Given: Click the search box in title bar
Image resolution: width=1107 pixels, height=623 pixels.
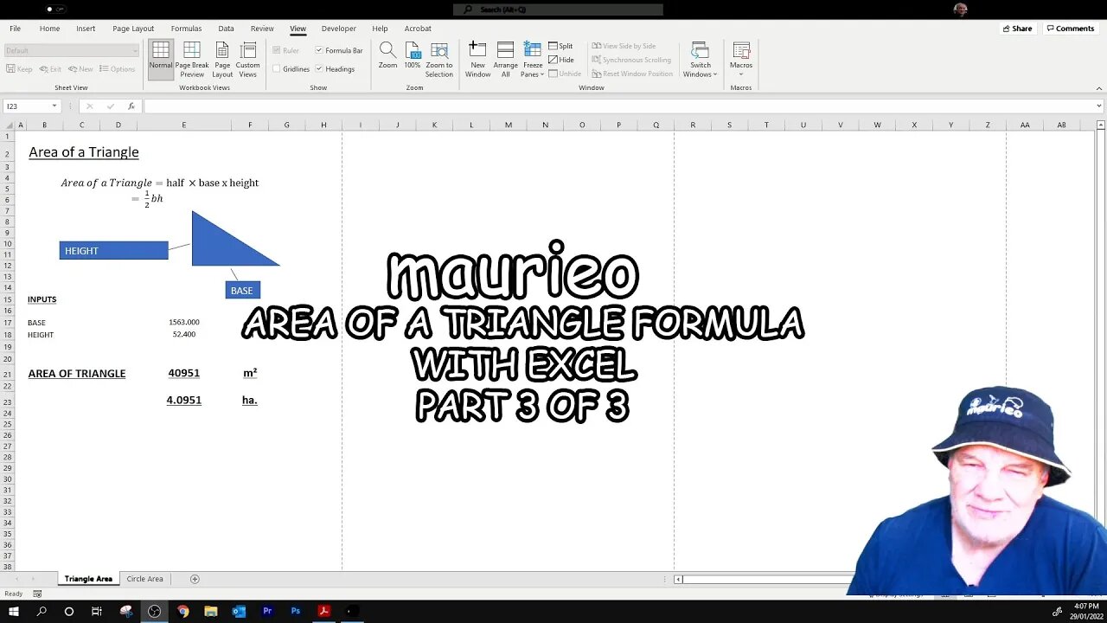Looking at the screenshot, I should pos(558,10).
